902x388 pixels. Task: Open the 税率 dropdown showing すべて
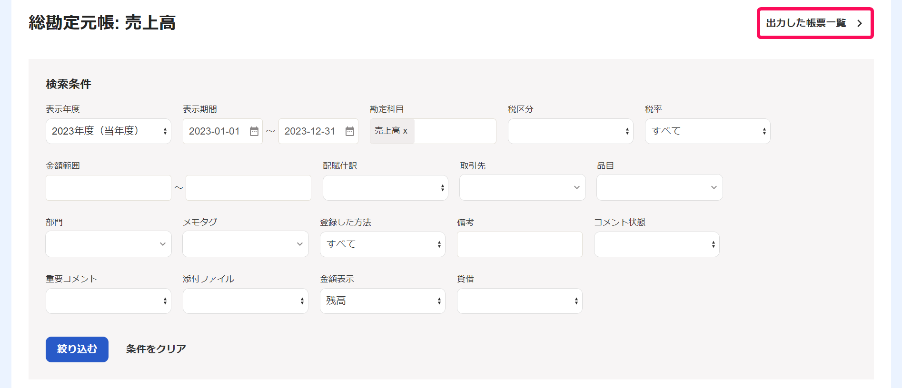click(707, 131)
